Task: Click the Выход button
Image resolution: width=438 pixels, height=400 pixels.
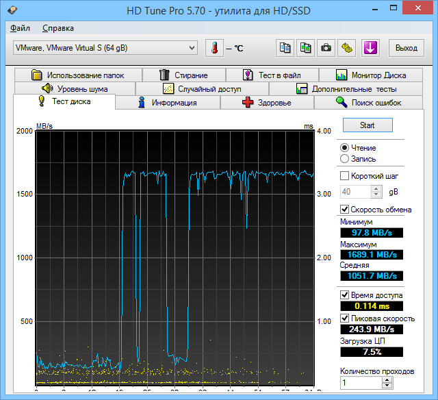Action: [x=406, y=48]
